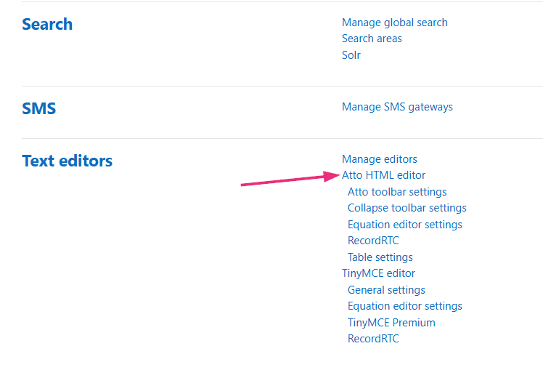This screenshot has height=386, width=543.
Task: Select Manage editors link
Action: click(x=379, y=159)
